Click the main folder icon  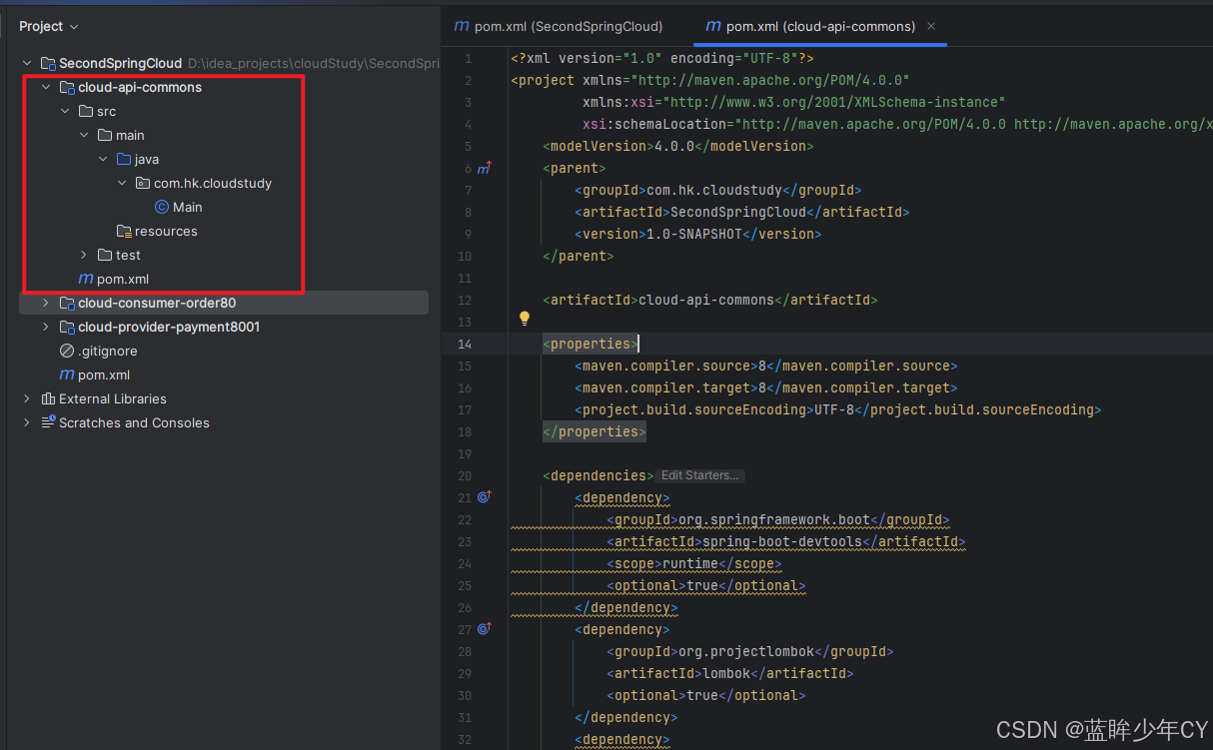[105, 135]
